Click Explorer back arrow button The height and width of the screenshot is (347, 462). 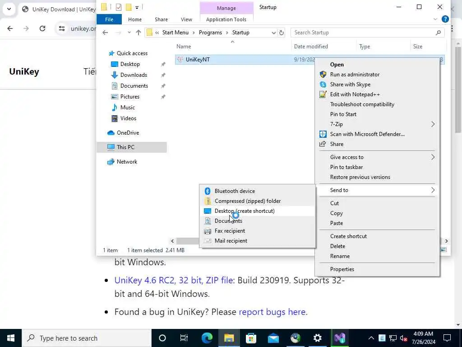[105, 33]
